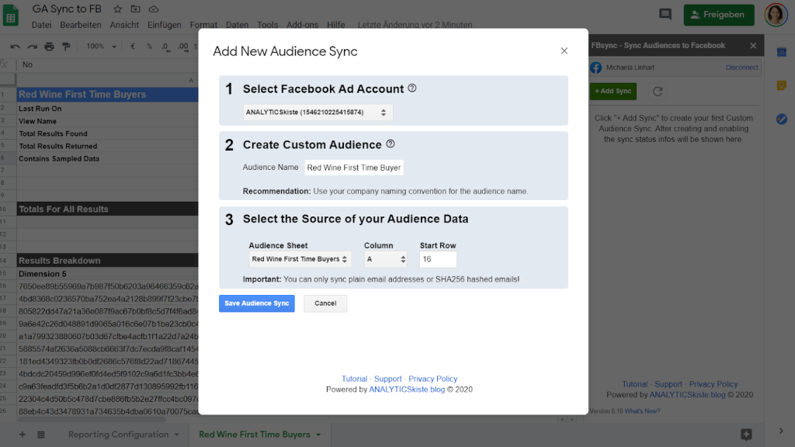Increase decimal places
Screen dimensions: 795x447
(x=183, y=47)
